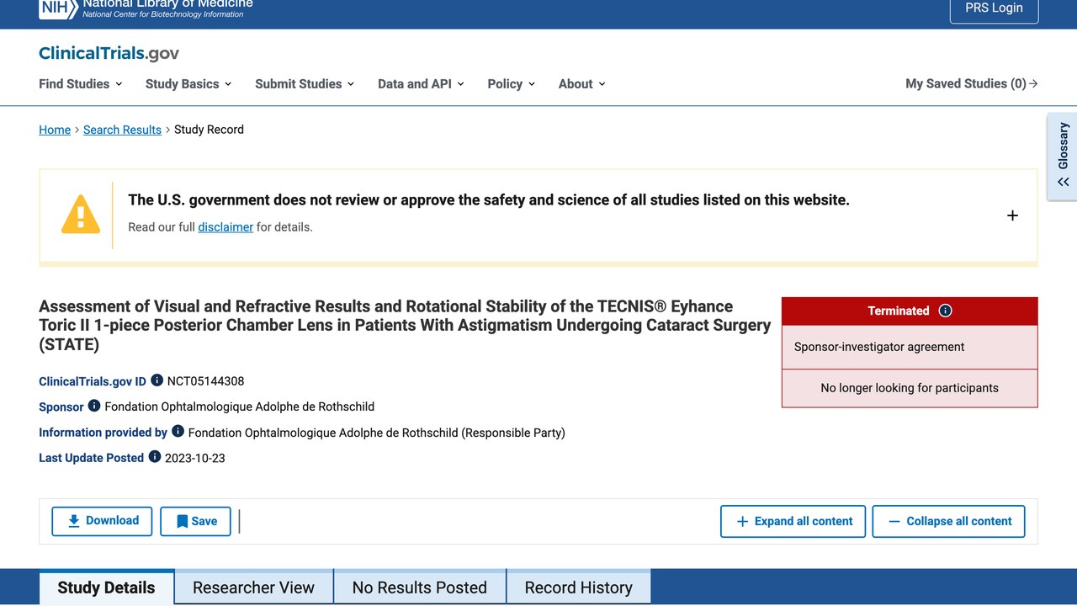1077x606 pixels.
Task: Open the No Results Posted tab
Action: (x=420, y=587)
